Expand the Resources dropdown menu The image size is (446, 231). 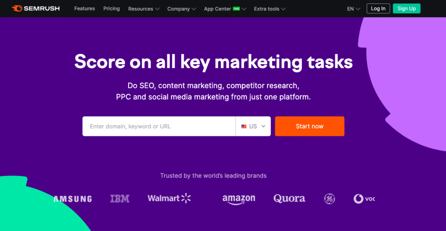pyautogui.click(x=144, y=9)
